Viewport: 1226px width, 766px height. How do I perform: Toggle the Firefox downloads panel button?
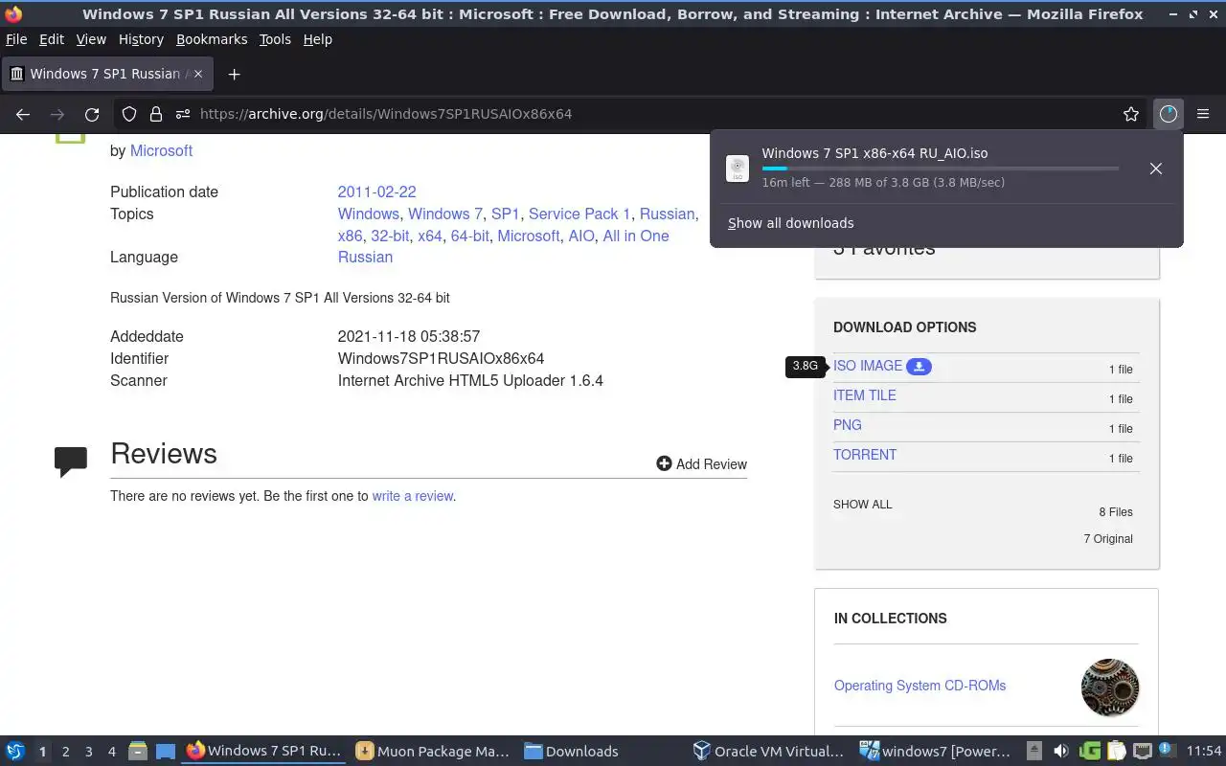[1168, 114]
